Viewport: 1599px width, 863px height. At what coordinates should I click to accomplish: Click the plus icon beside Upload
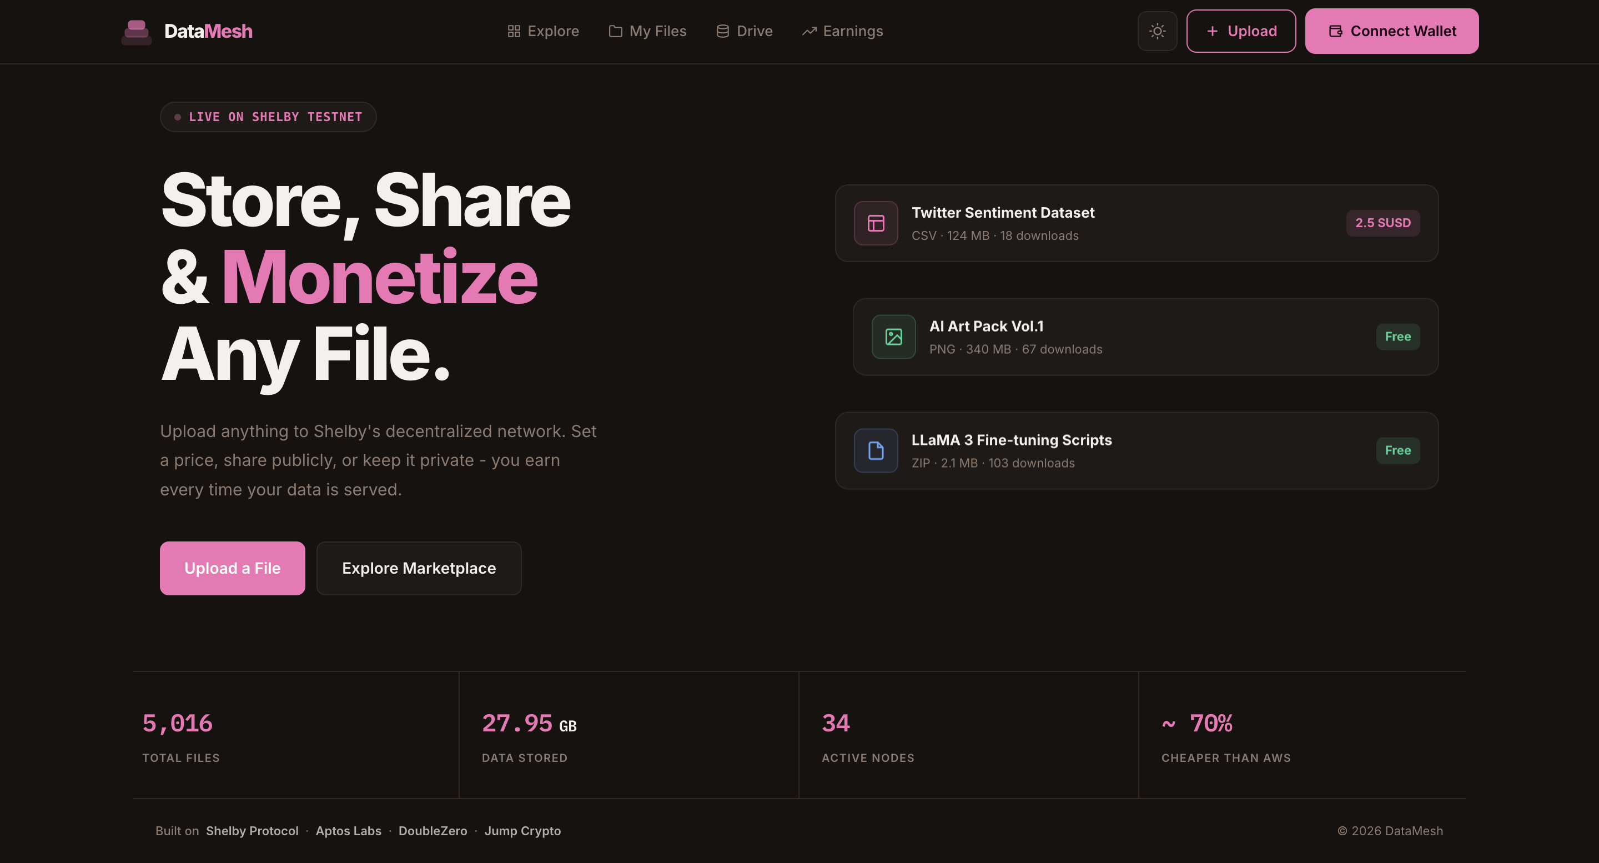(x=1211, y=31)
